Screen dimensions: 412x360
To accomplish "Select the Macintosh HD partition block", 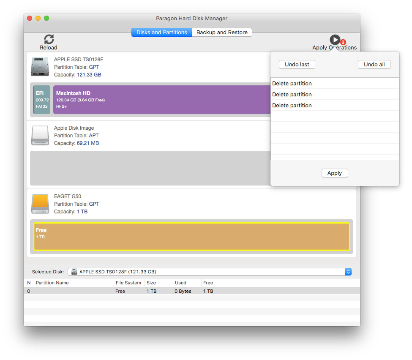I will pos(162,100).
